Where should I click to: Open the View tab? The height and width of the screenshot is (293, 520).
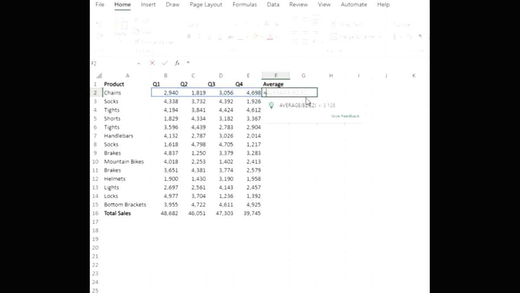point(324,4)
